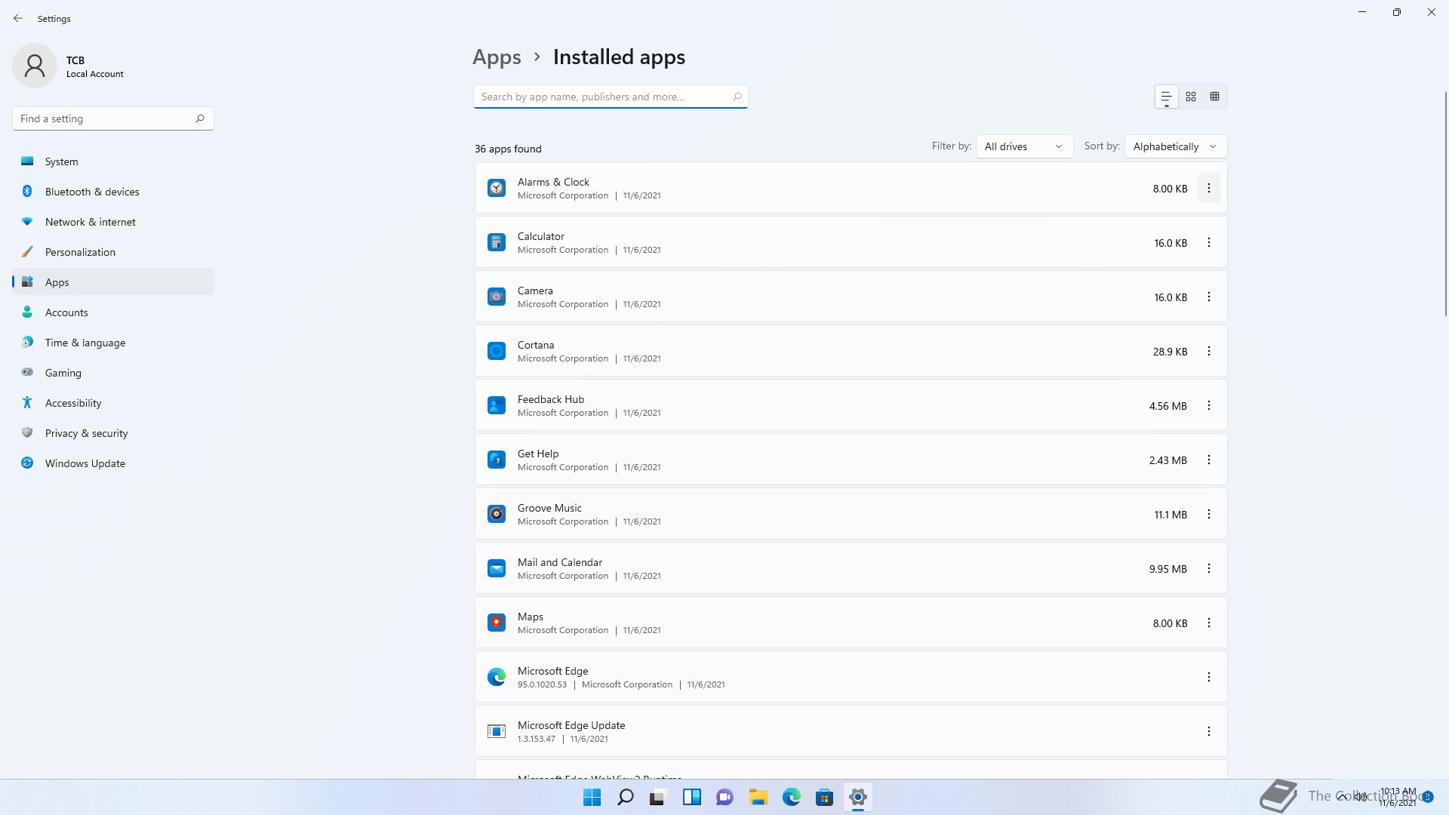Screen dimensions: 1449x815
Task: Click the Cortana app icon
Action: 497,351
